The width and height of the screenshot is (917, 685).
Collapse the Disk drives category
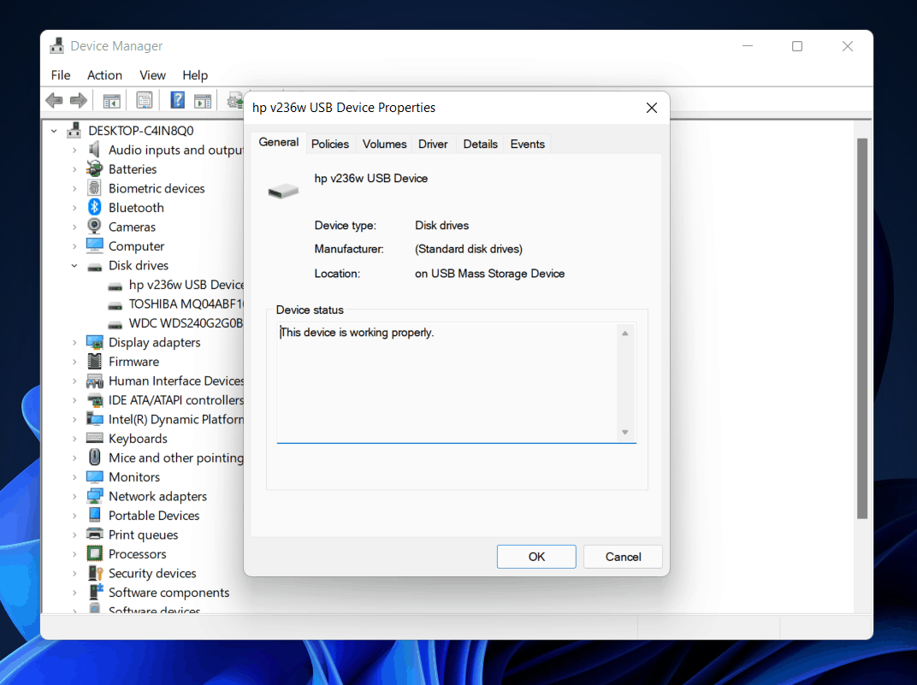pyautogui.click(x=74, y=266)
